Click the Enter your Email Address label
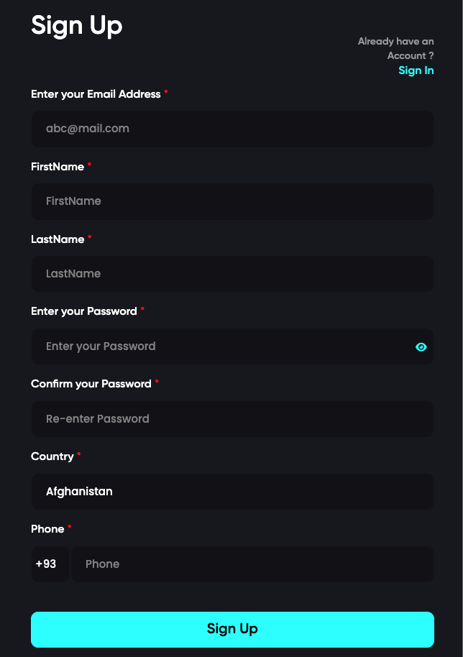463x657 pixels. [x=96, y=94]
